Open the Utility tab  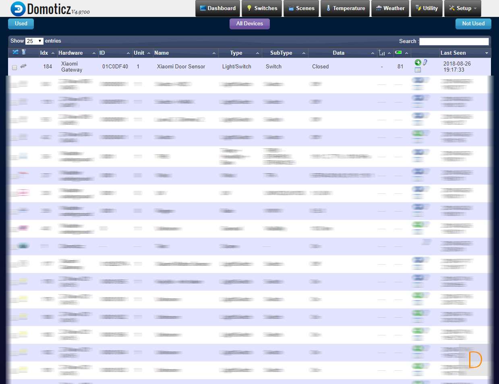tap(427, 8)
